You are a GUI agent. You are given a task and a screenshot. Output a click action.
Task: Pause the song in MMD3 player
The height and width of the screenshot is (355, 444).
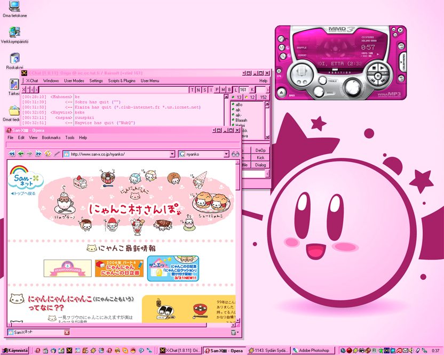tap(378, 76)
